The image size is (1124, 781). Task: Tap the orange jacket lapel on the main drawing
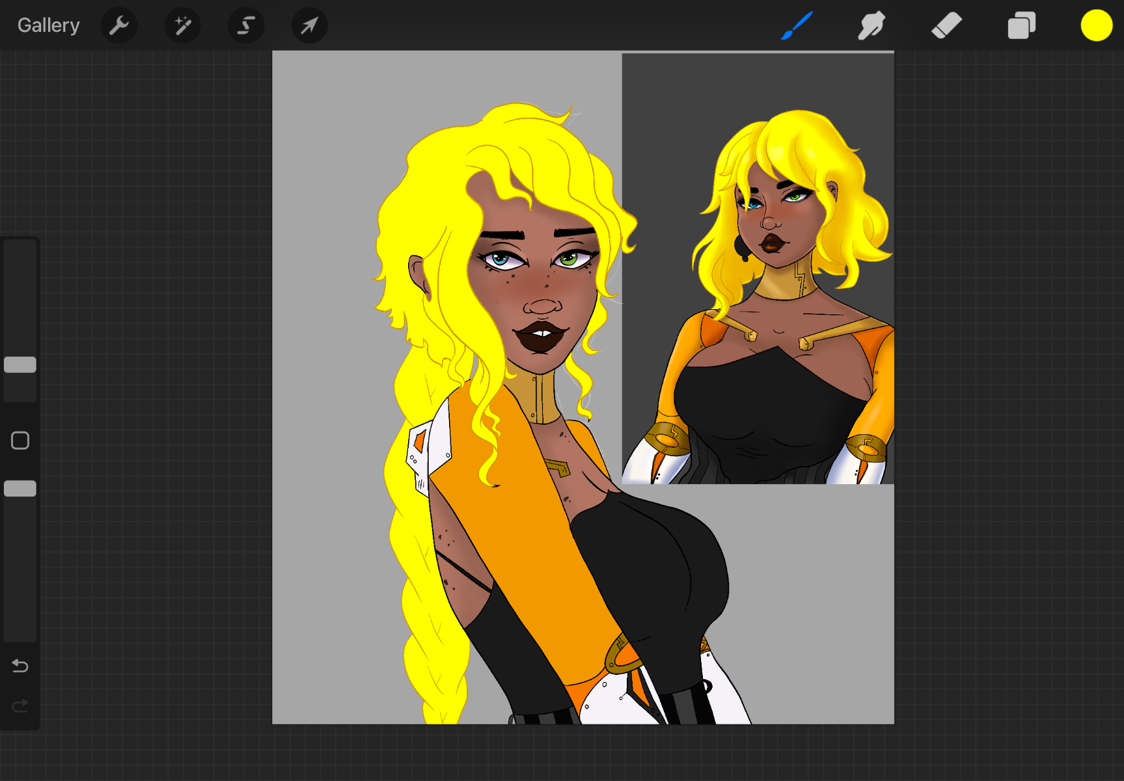pos(521,521)
